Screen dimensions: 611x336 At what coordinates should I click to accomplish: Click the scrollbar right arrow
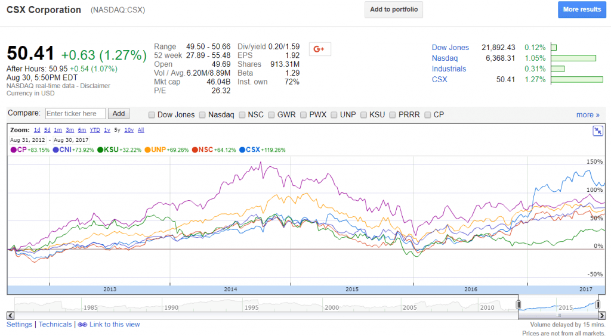coord(602,315)
